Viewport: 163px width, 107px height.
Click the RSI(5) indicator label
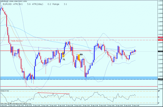click(5, 91)
